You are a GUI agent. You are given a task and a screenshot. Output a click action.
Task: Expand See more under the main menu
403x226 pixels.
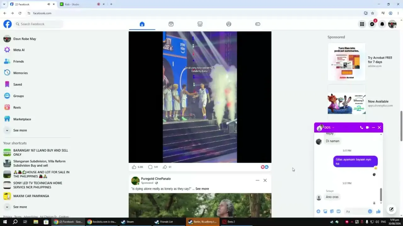(x=37, y=130)
